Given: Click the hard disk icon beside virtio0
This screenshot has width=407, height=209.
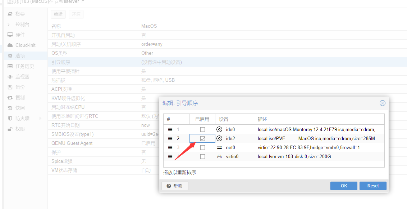Looking at the screenshot, I should point(220,157).
